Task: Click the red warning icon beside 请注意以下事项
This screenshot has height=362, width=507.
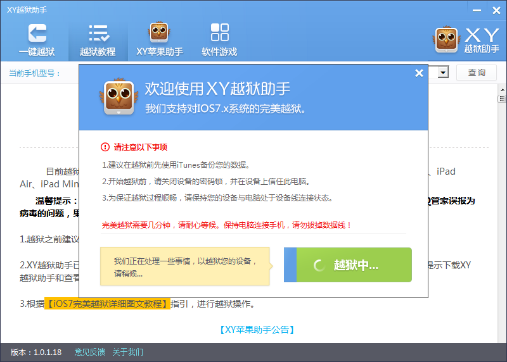Action: [x=105, y=147]
